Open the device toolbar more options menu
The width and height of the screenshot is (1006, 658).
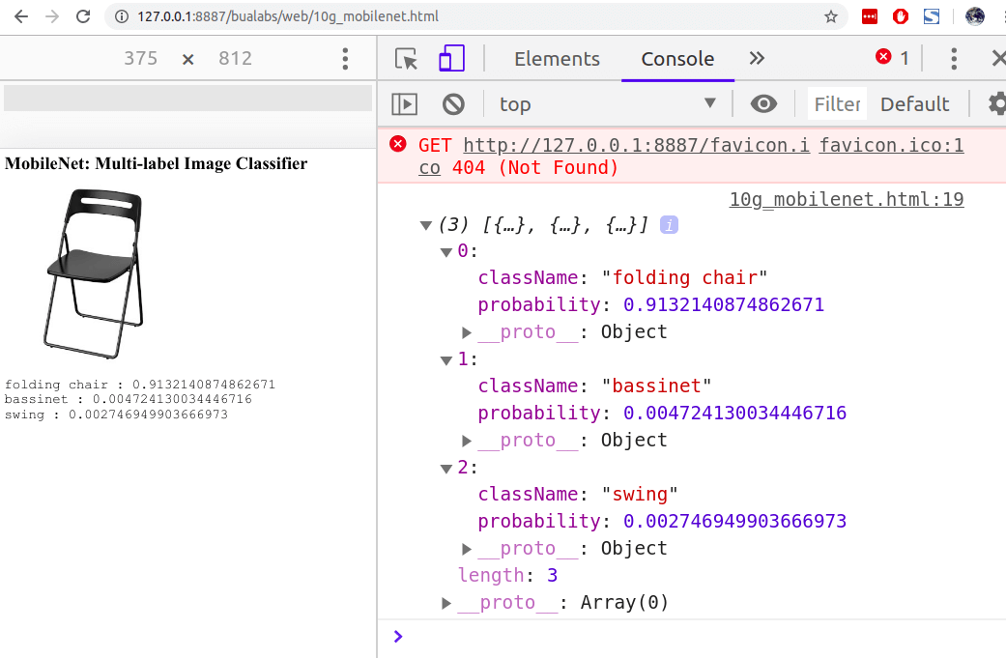(x=345, y=58)
